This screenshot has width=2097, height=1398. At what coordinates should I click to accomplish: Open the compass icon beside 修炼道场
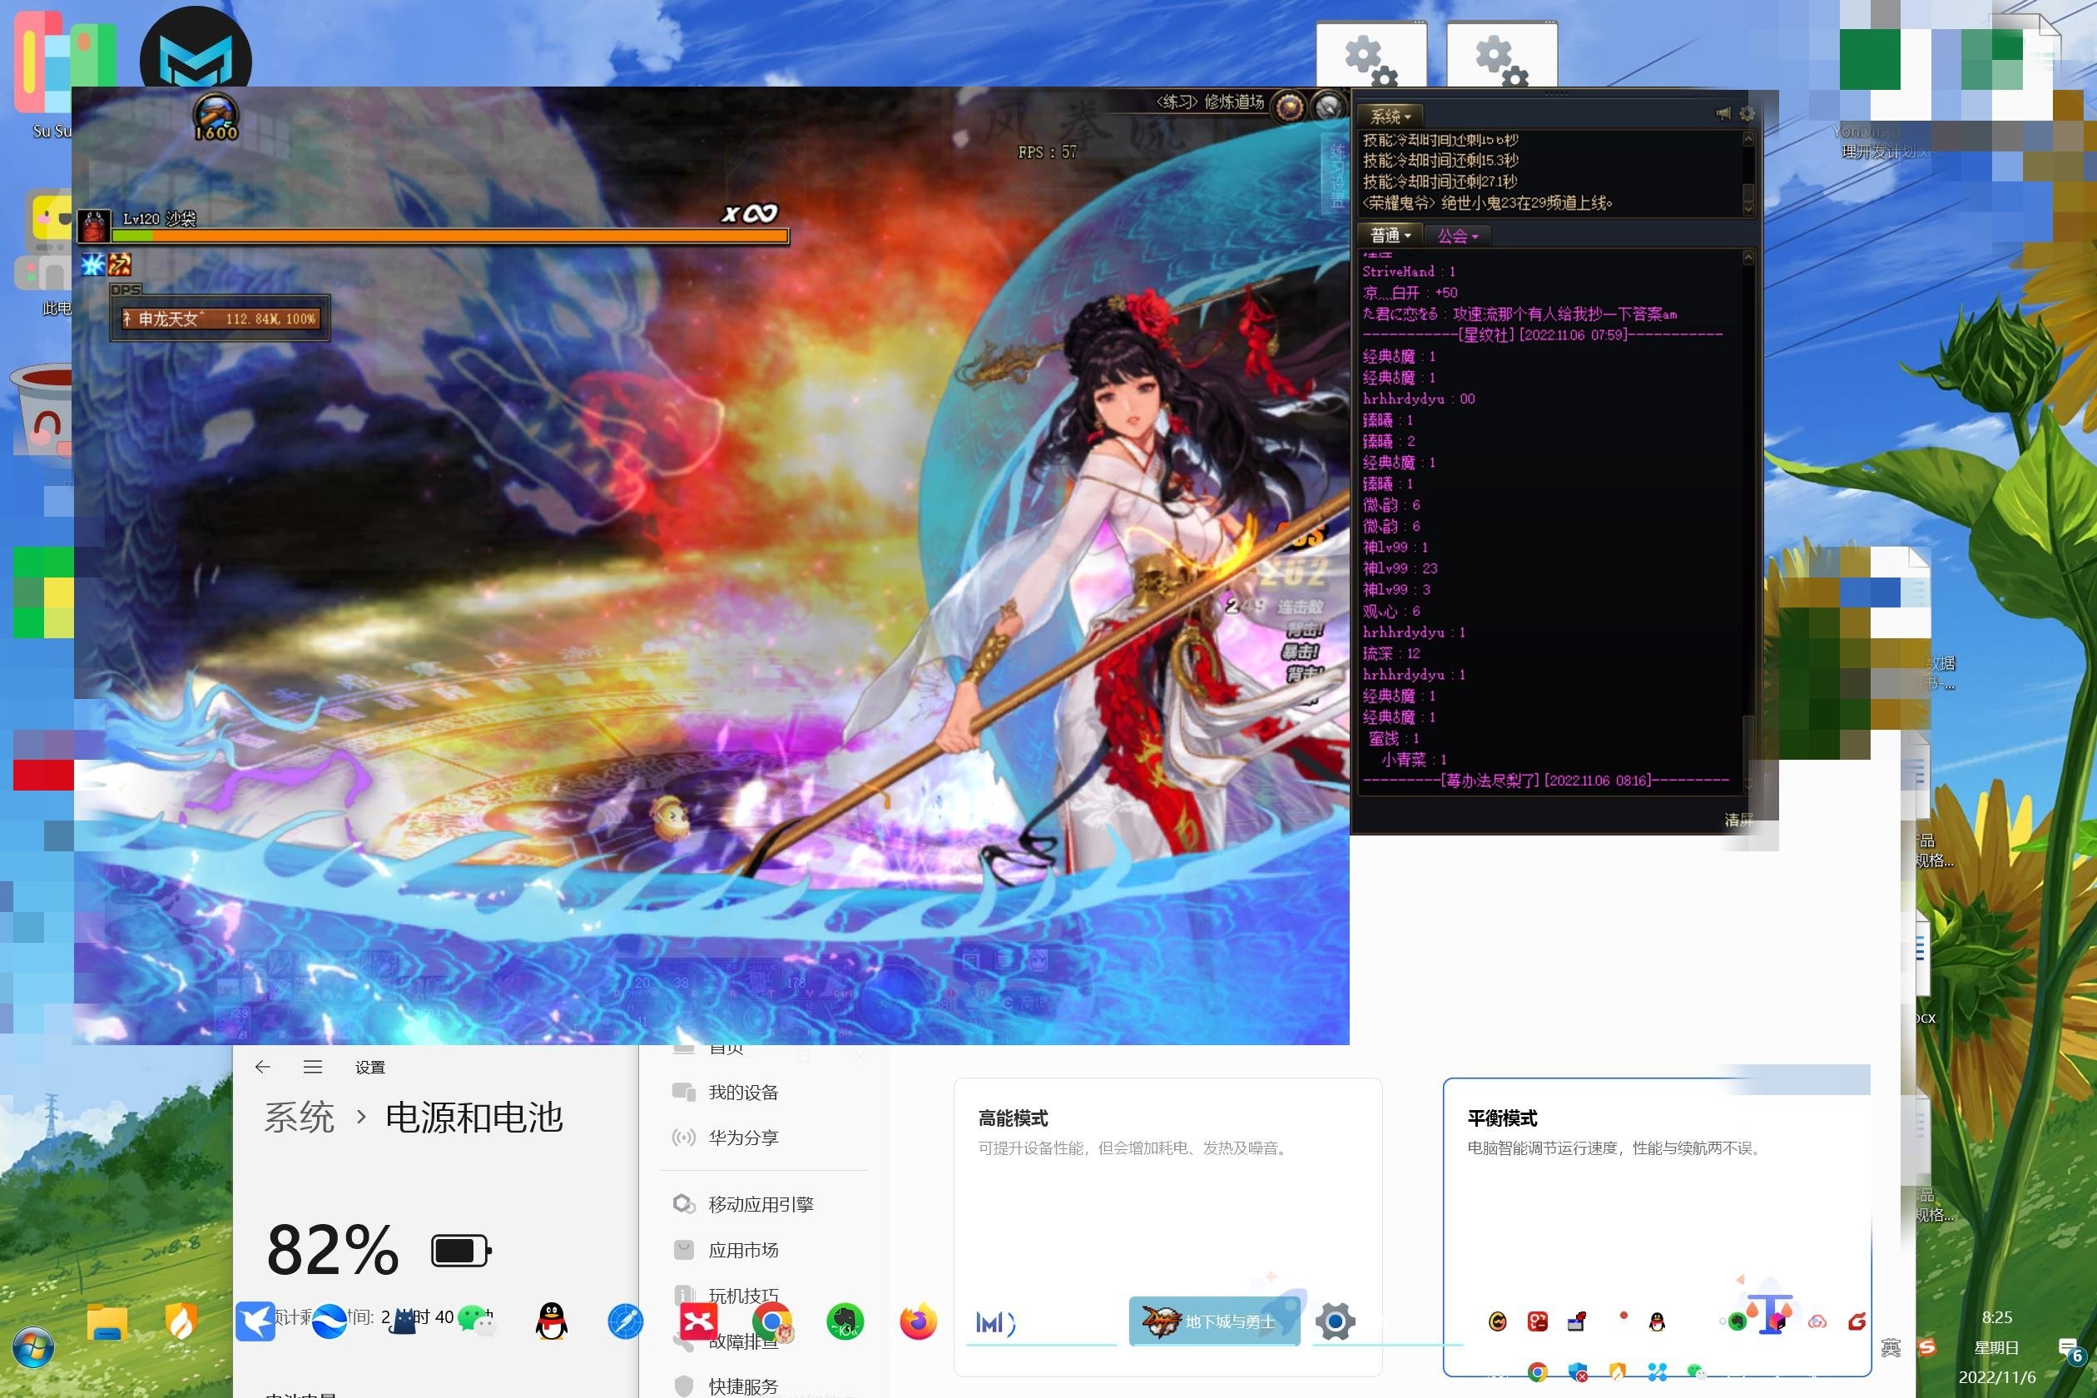[x=1327, y=107]
